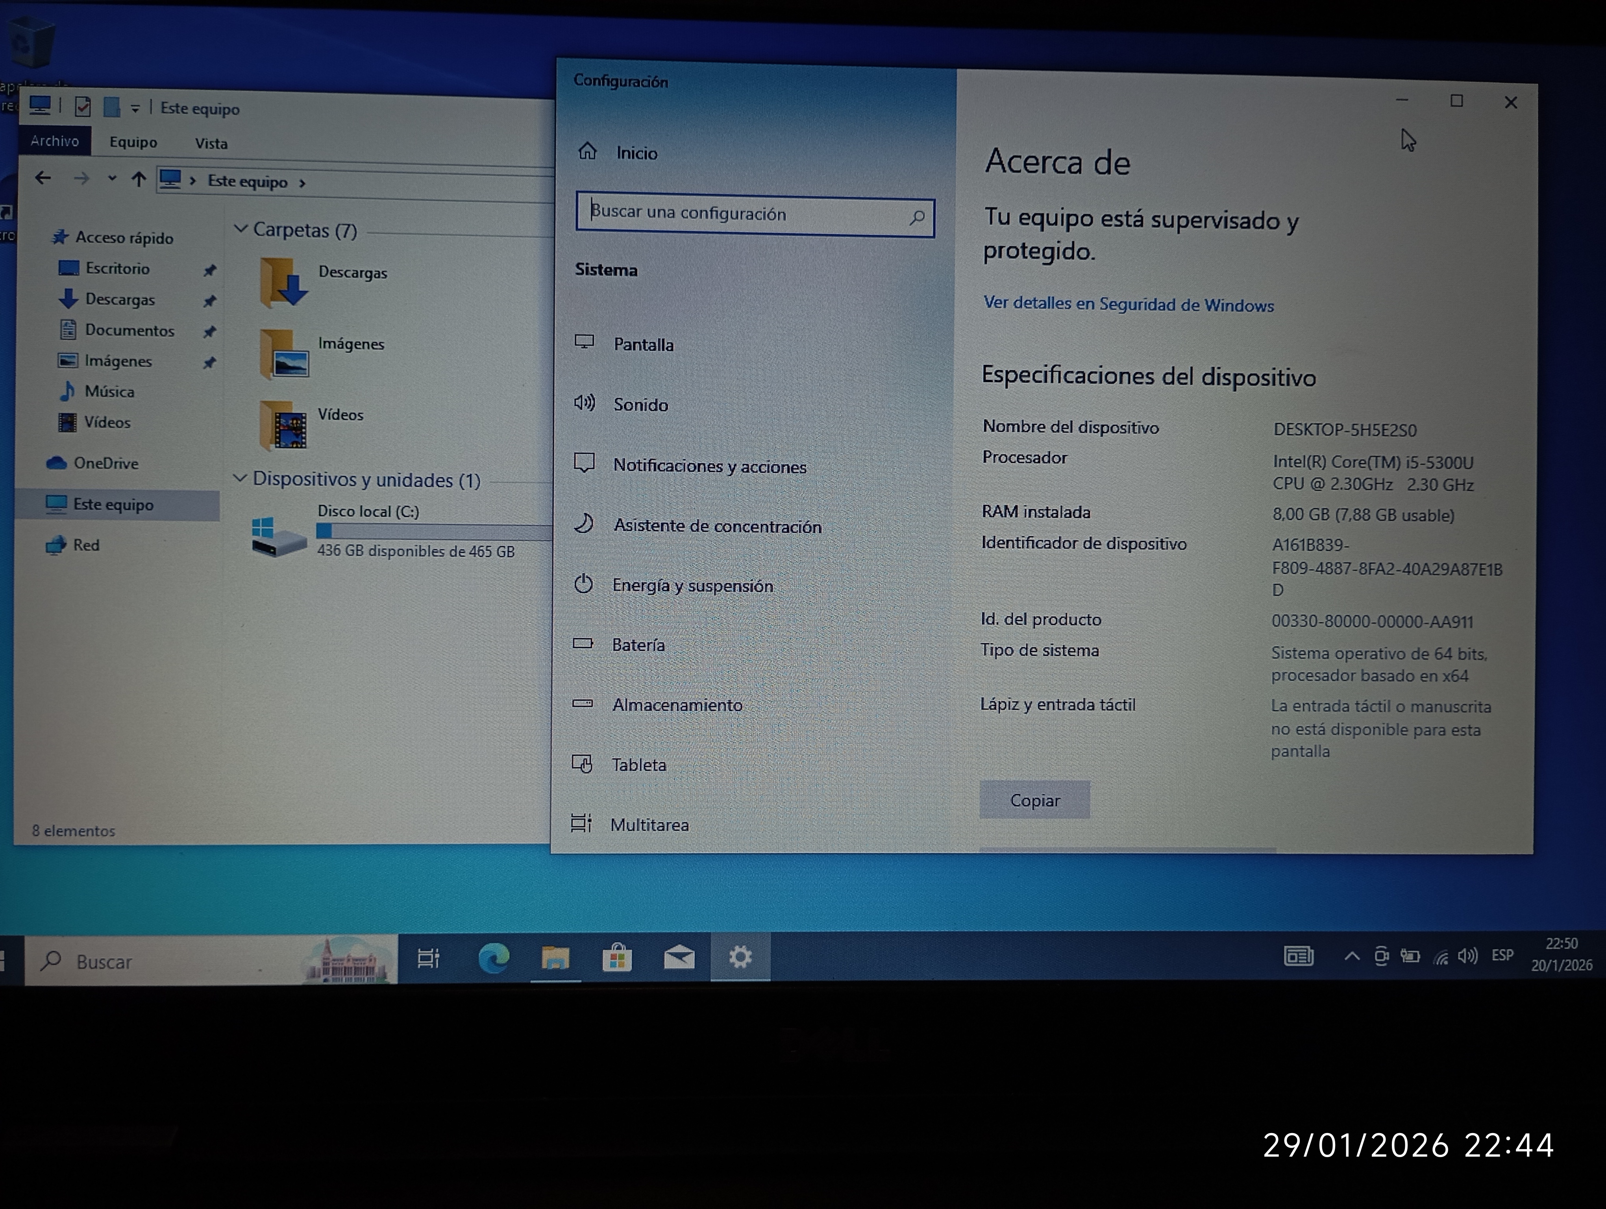Collapse Dispositivos y unidades group
The height and width of the screenshot is (1209, 1606).
pos(240,478)
